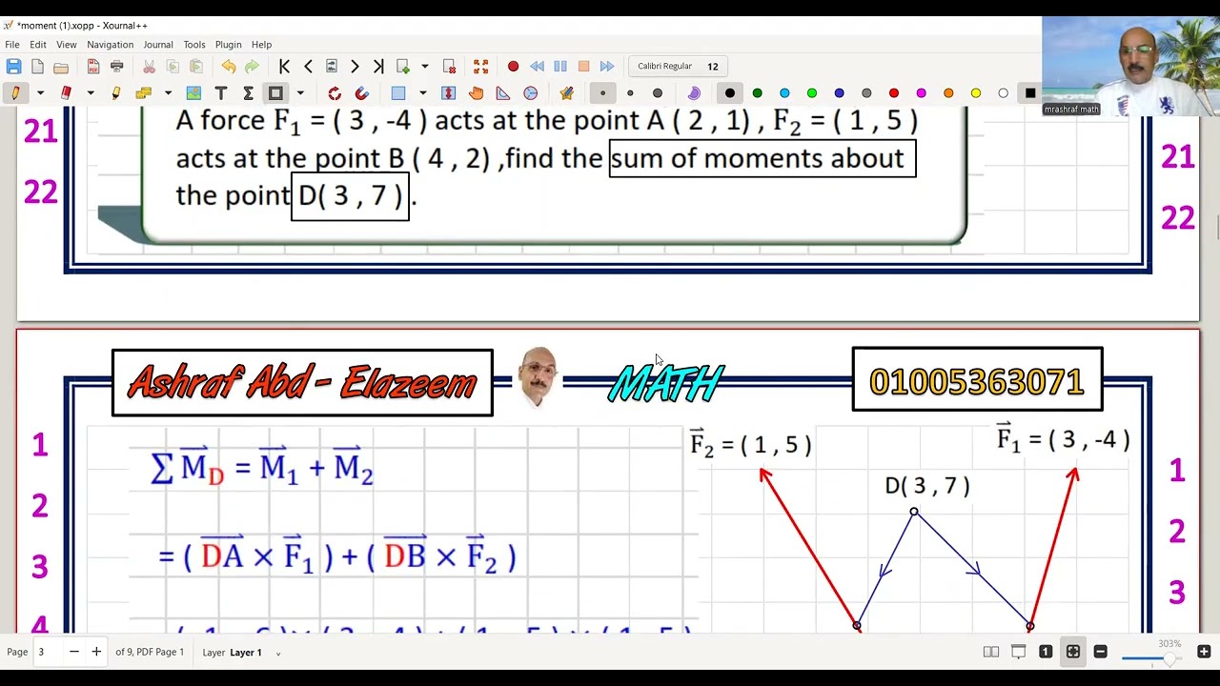Open the insert page options dropdown
Viewport: 1220px width, 686px height.
pos(425,67)
